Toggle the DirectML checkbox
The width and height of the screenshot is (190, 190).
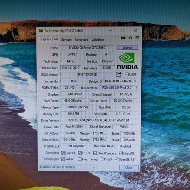pyautogui.click(x=121, y=153)
